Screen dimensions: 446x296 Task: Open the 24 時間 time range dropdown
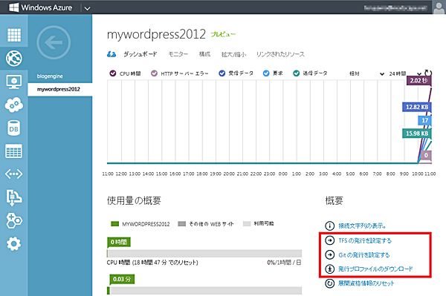pos(405,73)
